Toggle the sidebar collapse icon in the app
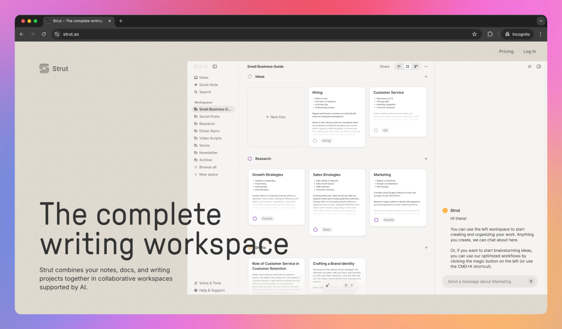The image size is (562, 329). (215, 66)
